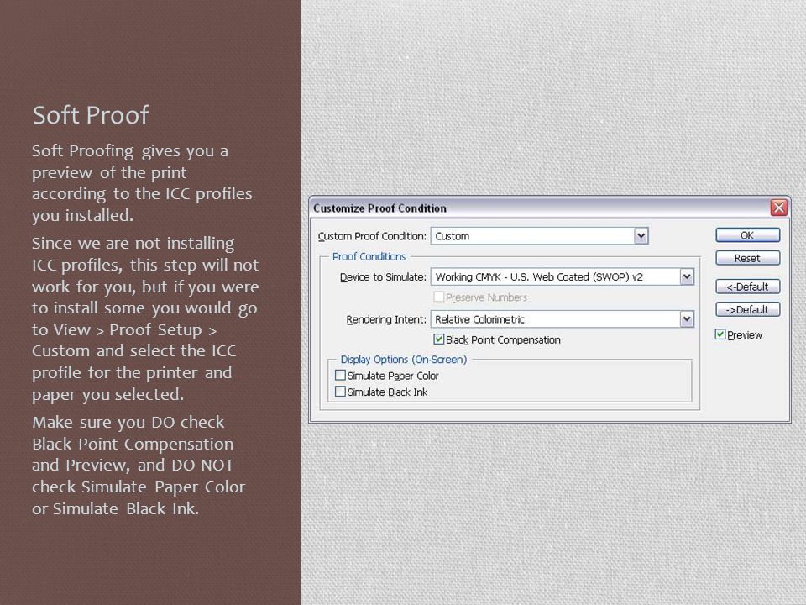Image resolution: width=806 pixels, height=605 pixels.
Task: Toggle the Preview checkbox
Action: click(x=720, y=334)
